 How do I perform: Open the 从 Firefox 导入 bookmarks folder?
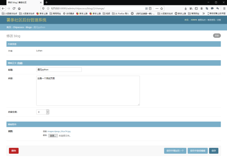coord(121,13)
